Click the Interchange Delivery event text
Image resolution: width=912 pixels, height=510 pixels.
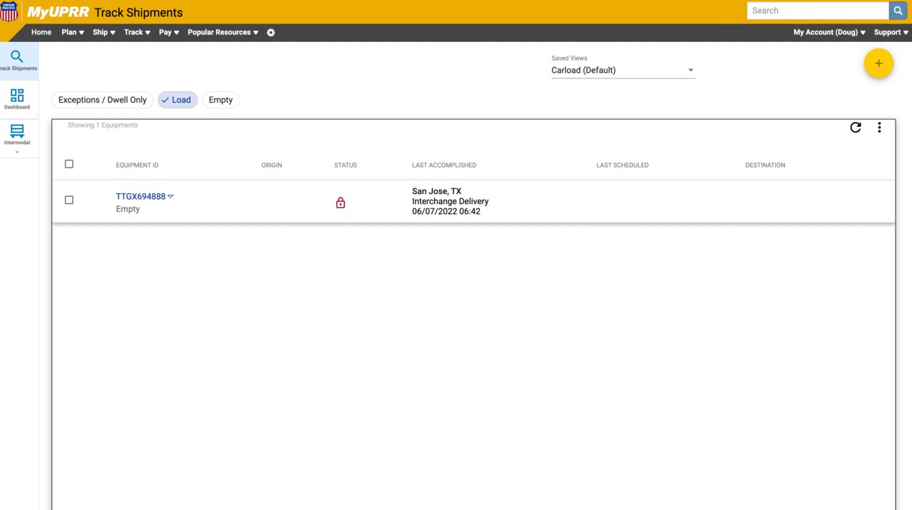click(450, 201)
